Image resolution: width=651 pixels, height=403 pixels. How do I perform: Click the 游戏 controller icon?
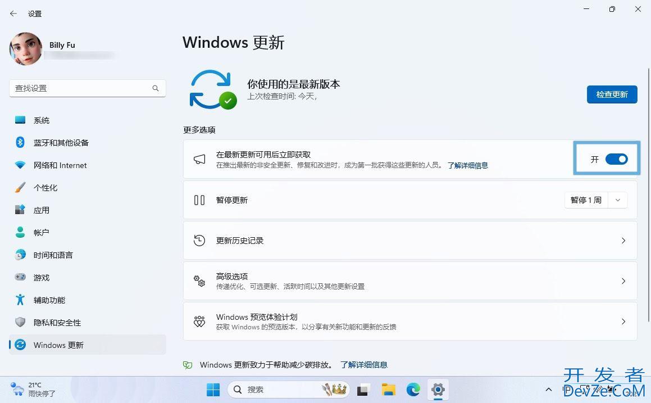20,277
